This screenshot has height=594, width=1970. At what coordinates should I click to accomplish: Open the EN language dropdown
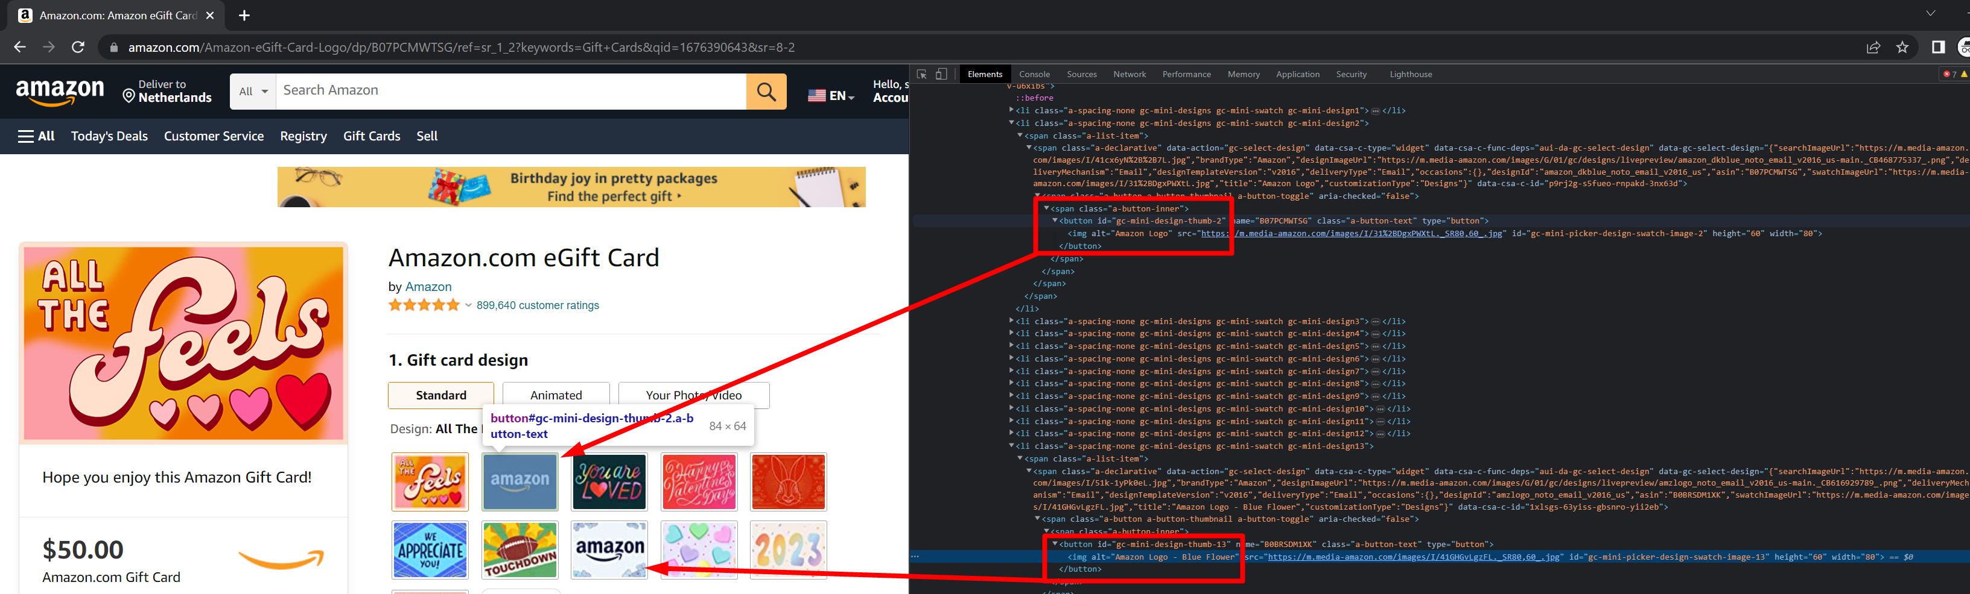831,95
